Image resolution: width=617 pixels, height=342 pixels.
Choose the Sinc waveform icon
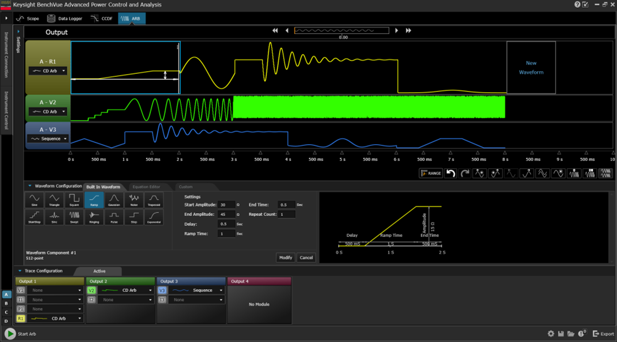click(x=54, y=217)
